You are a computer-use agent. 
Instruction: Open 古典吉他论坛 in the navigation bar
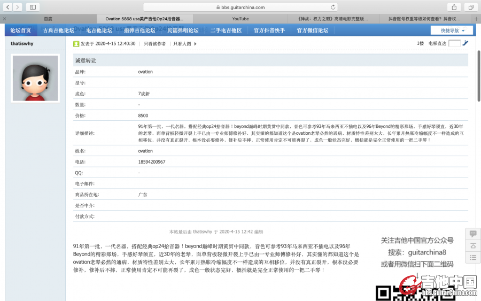(x=59, y=30)
